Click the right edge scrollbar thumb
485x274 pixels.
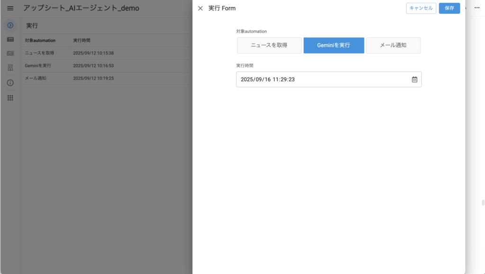pos(483,203)
